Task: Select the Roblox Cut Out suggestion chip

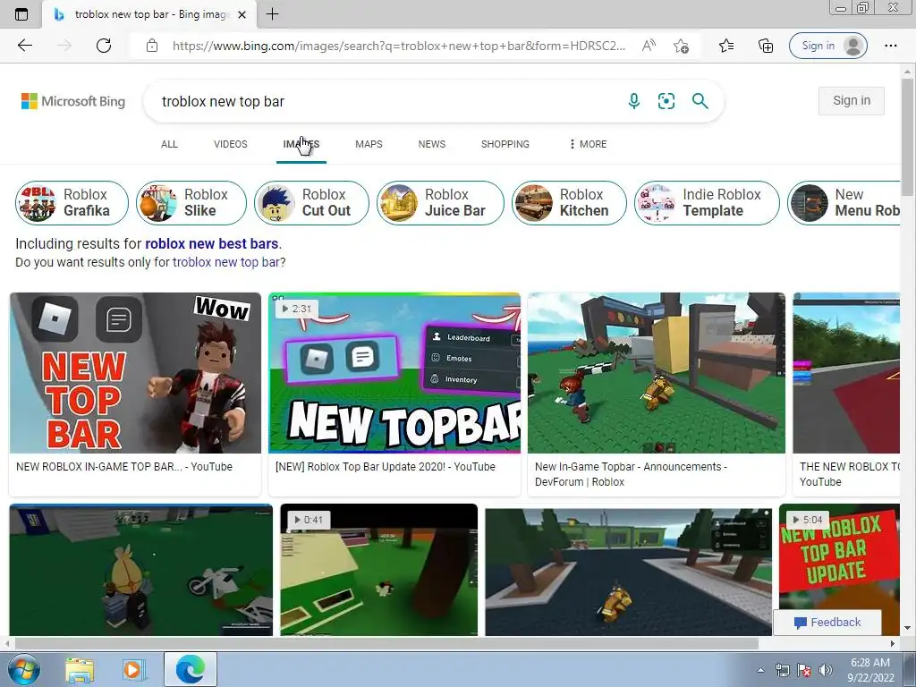Action: point(311,203)
